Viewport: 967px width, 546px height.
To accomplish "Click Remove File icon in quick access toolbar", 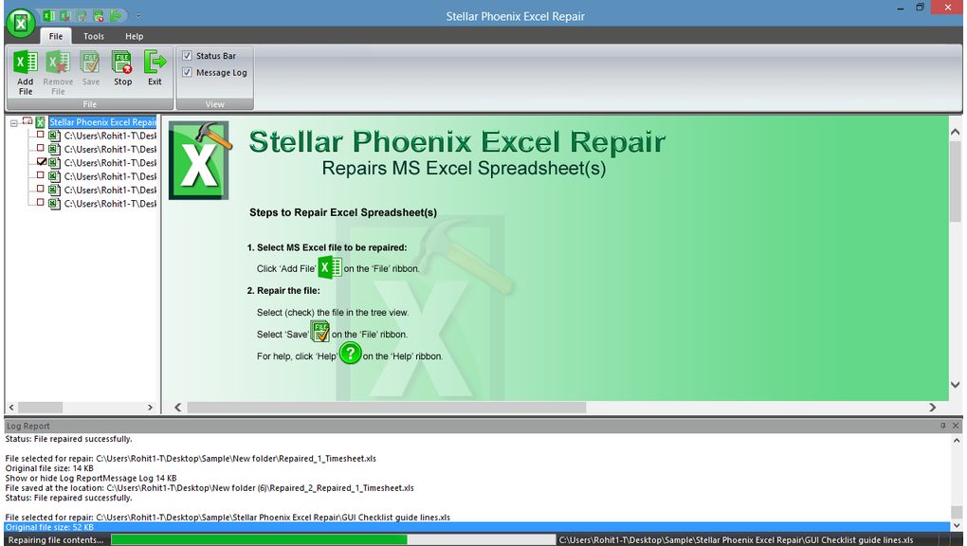I will point(65,16).
